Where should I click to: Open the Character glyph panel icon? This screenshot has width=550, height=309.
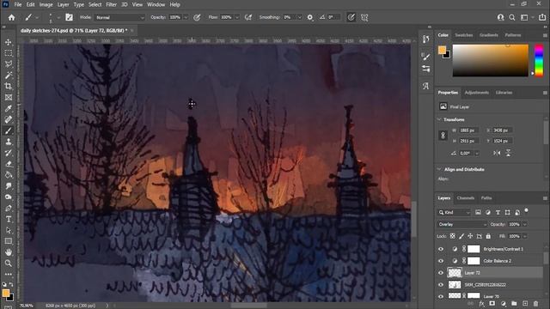tap(426, 86)
